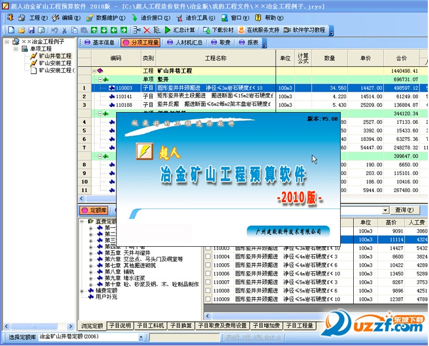
Task: Switch to the 基本信息 tab
Action: click(100, 42)
